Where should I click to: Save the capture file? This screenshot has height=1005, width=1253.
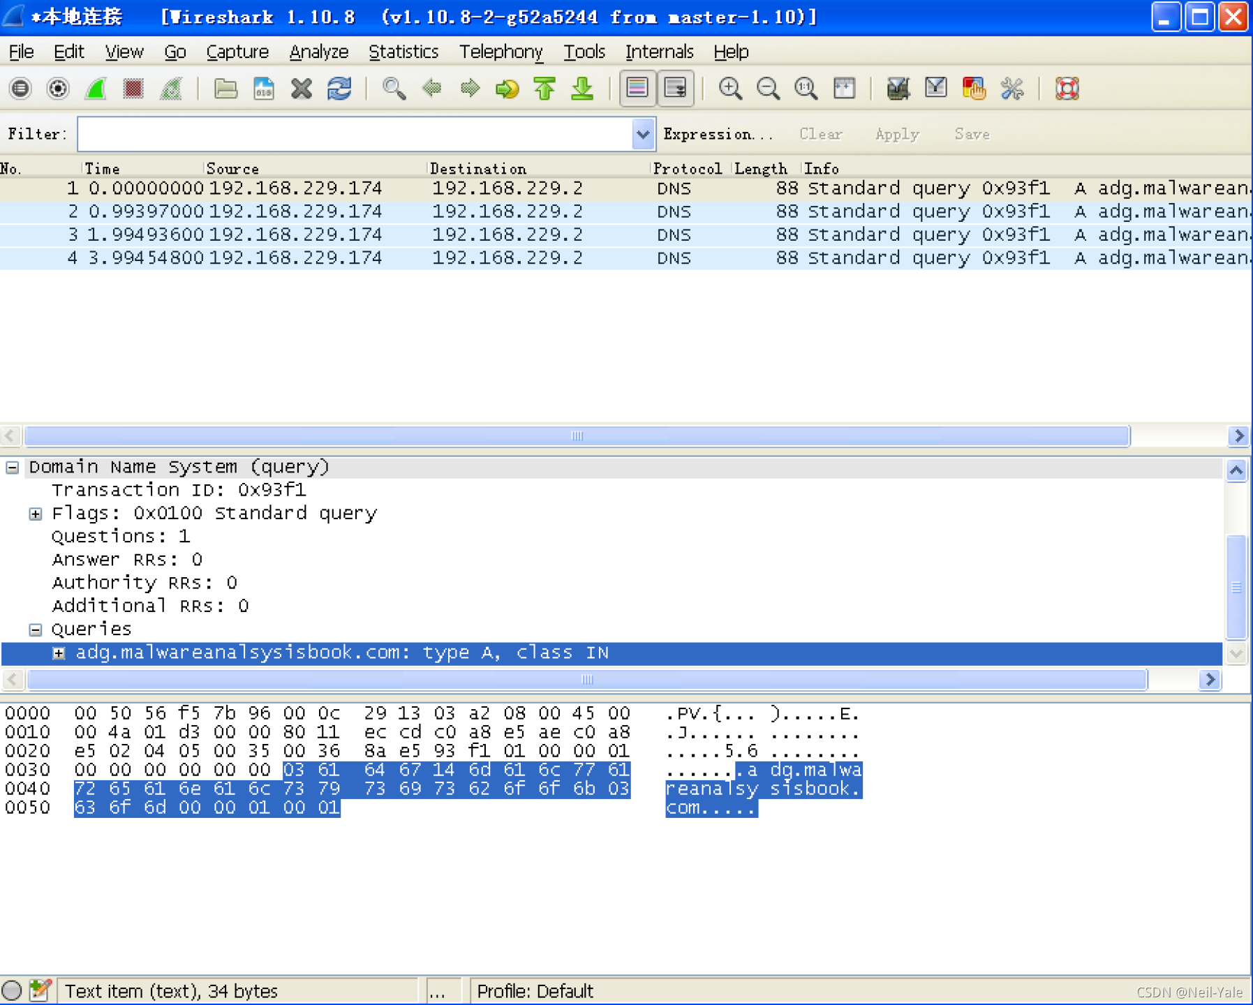[x=263, y=89]
